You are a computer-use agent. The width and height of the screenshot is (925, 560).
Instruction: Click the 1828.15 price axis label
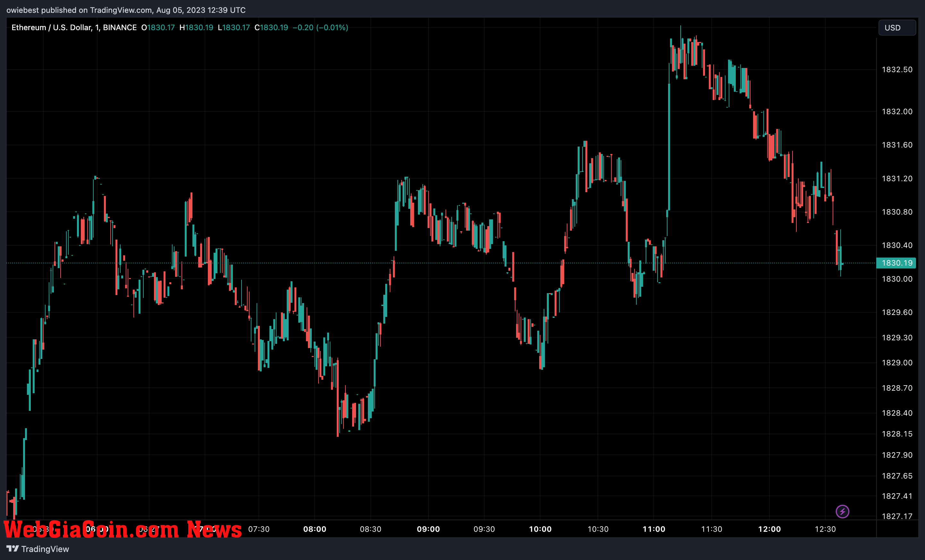click(897, 434)
